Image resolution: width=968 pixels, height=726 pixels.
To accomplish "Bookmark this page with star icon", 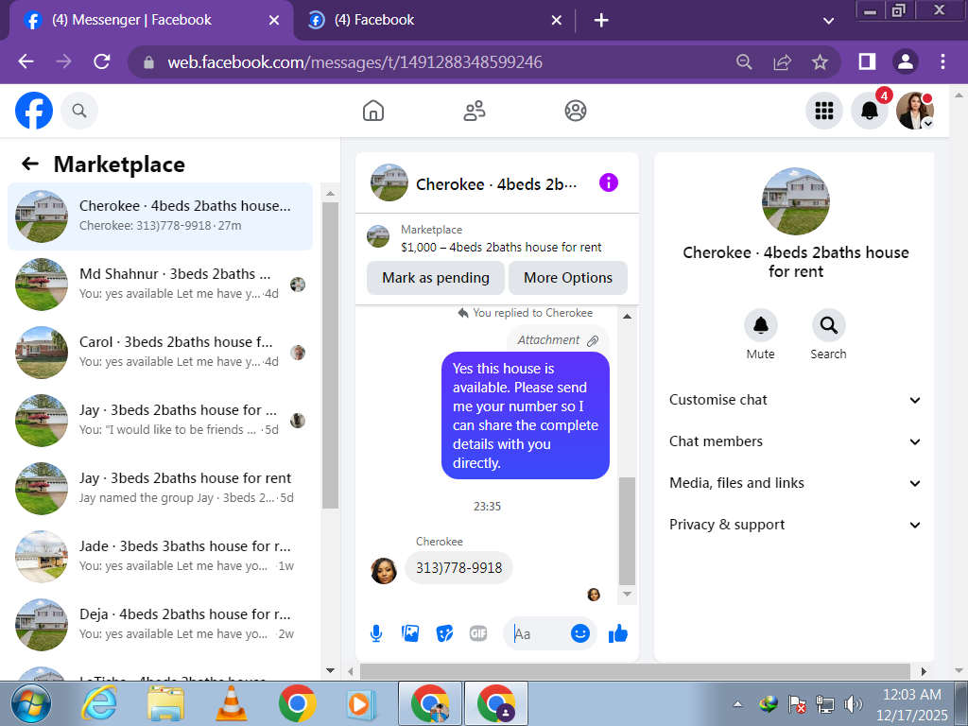I will pos(820,61).
